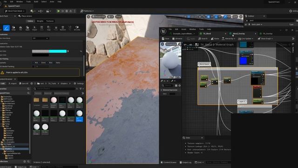298x168 pixels.
Task: Open the Live Update dropdown
Action: point(245,39)
